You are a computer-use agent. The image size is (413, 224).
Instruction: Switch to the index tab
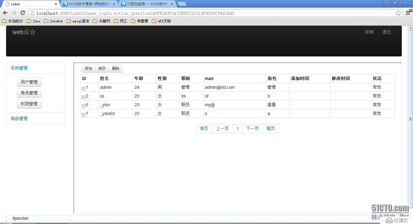pyautogui.click(x=30, y=4)
